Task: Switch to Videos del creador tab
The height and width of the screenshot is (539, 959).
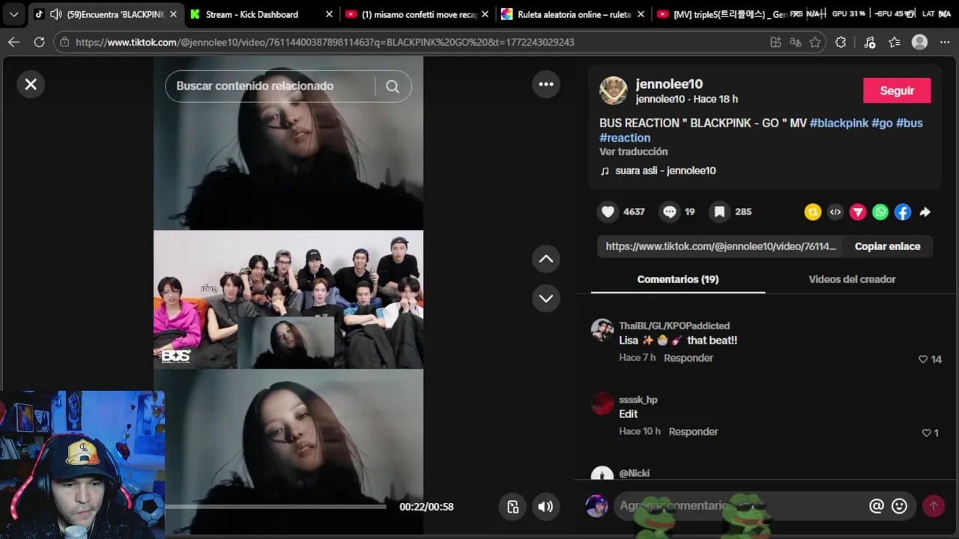Action: click(852, 279)
